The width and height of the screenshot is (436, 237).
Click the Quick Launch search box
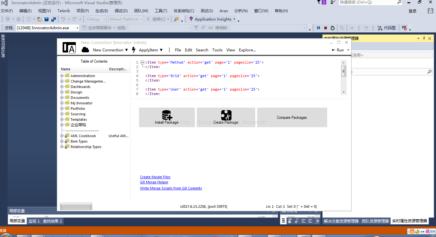click(370, 2)
